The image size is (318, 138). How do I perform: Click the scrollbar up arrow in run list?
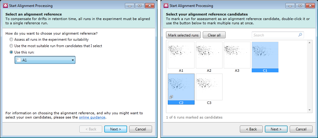(x=309, y=43)
